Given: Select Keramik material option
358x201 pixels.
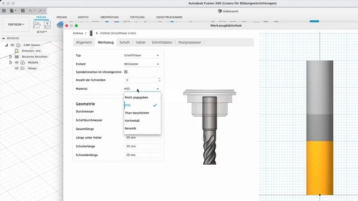Looking at the screenshot, I should point(142,128).
